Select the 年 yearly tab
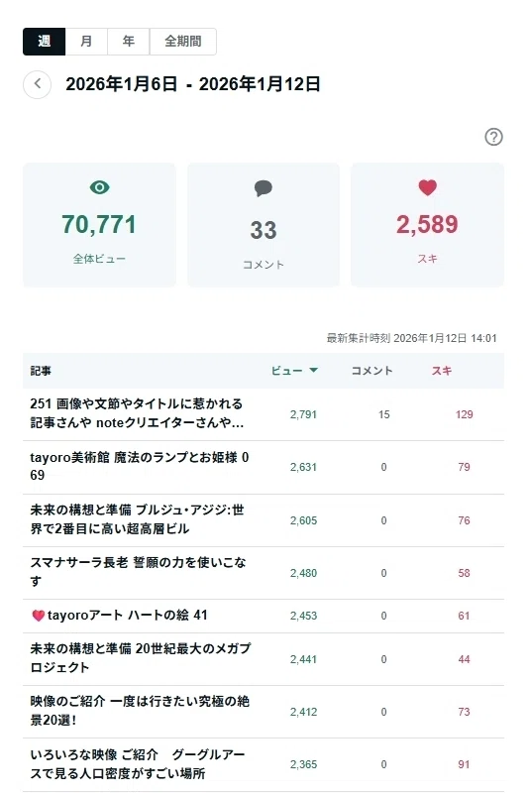 [128, 41]
